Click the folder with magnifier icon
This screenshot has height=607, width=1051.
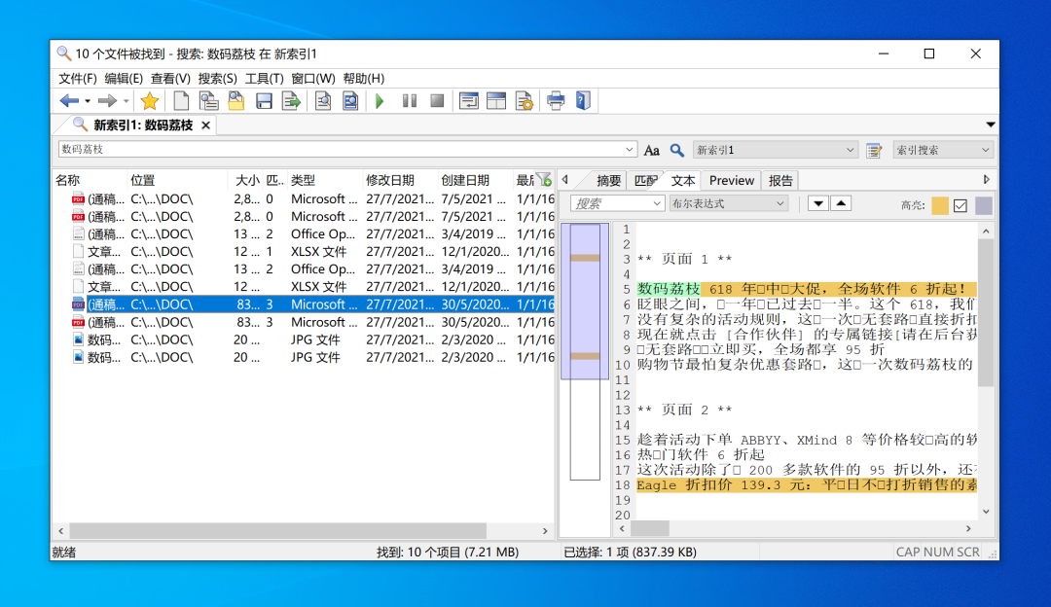click(236, 101)
